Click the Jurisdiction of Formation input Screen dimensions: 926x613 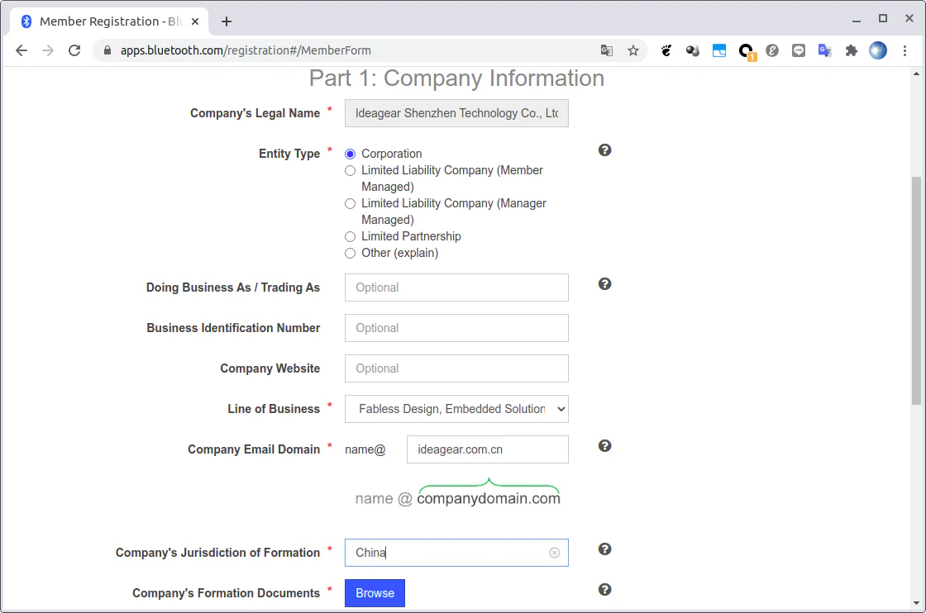click(x=456, y=553)
